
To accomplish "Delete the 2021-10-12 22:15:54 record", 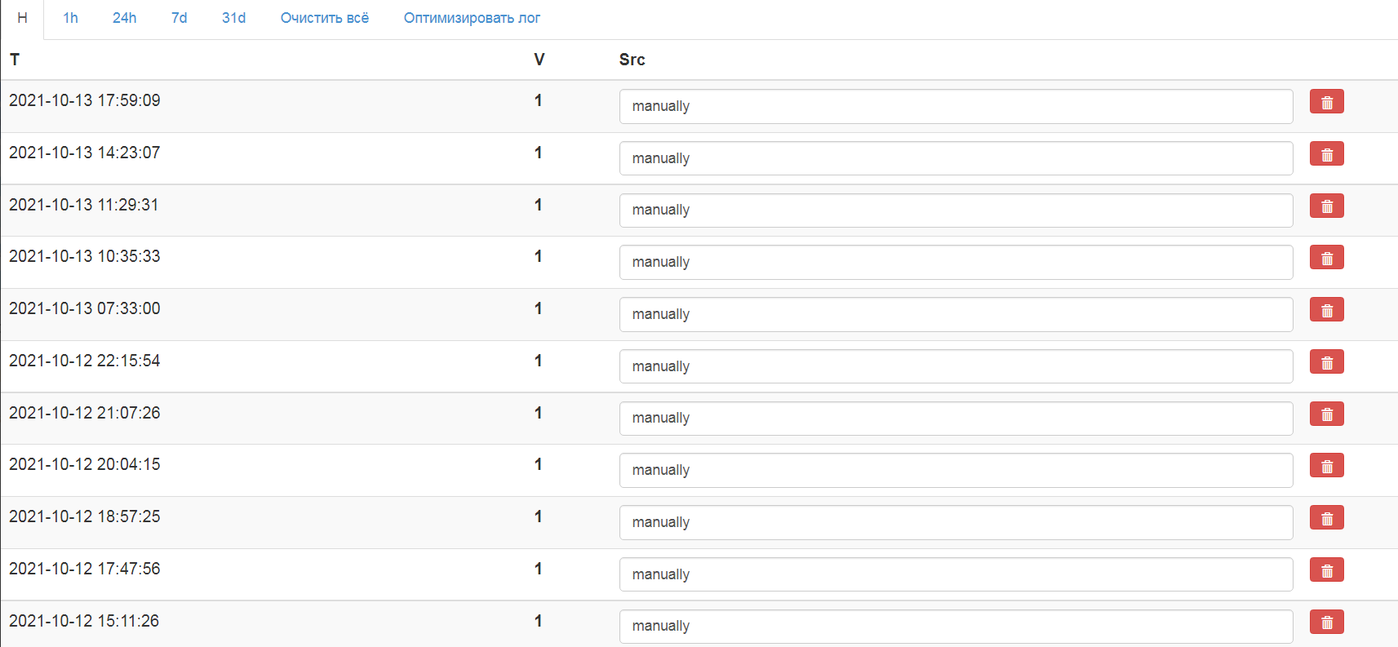I will point(1326,362).
